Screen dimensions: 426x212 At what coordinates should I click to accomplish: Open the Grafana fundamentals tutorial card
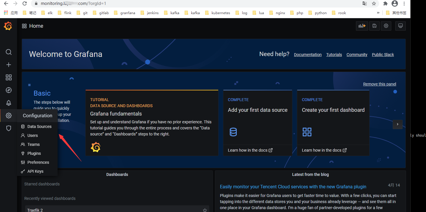(x=152, y=123)
